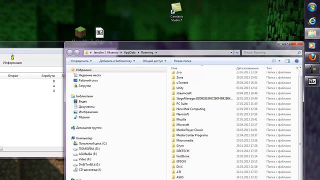This screenshot has height=180, width=320.
Task: Click Новая папка button
Action: (182, 61)
